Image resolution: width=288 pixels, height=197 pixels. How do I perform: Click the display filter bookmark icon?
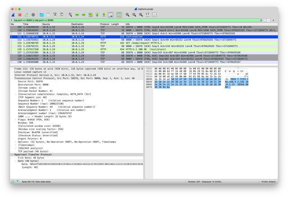point(12,20)
